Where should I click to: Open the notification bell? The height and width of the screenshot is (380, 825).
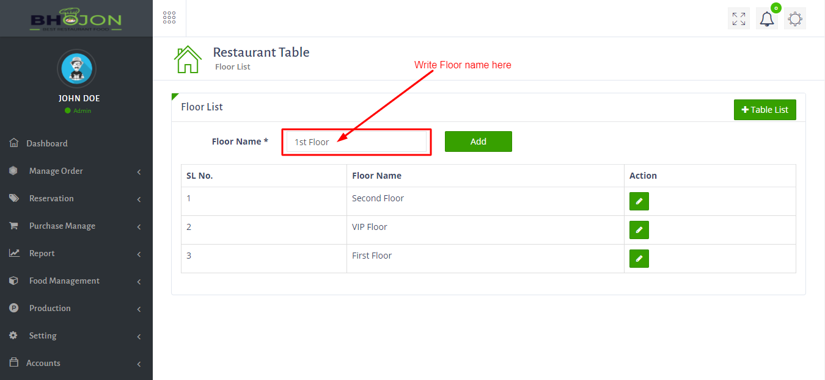(x=766, y=19)
